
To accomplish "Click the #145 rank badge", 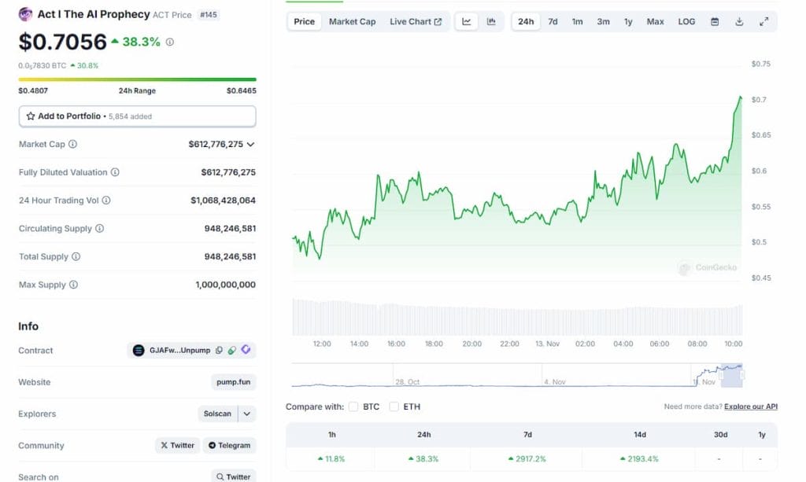I will pyautogui.click(x=209, y=15).
